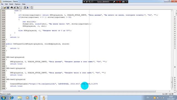Screen dimensions: 177x100
Task: Compile the script with the Compile icon
Action: click(x=25, y=7)
